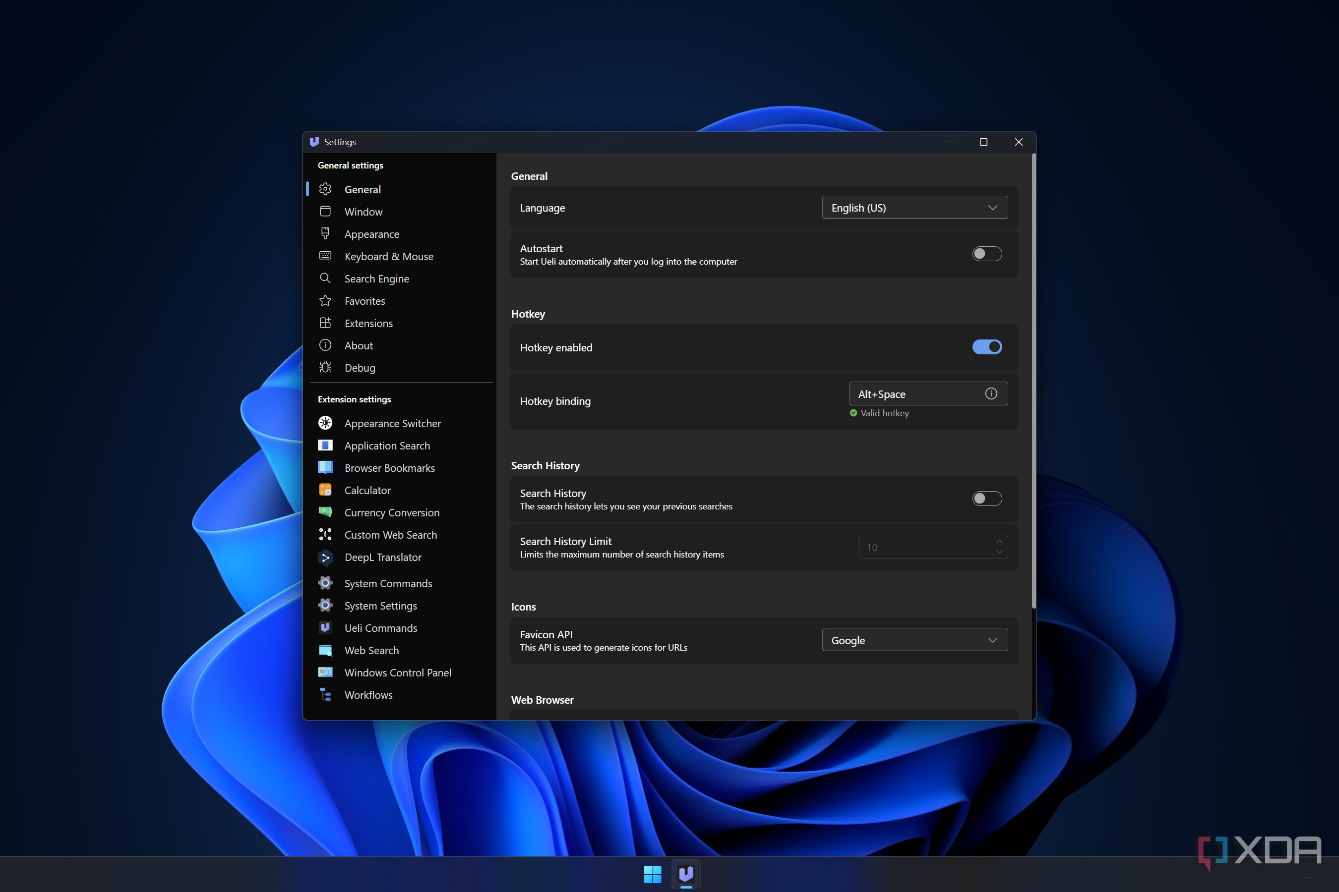Click the info icon in Hotkey binding field
The width and height of the screenshot is (1339, 892).
tap(991, 393)
